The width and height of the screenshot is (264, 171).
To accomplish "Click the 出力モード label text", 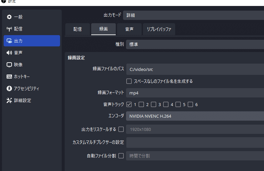I will (x=112, y=15).
